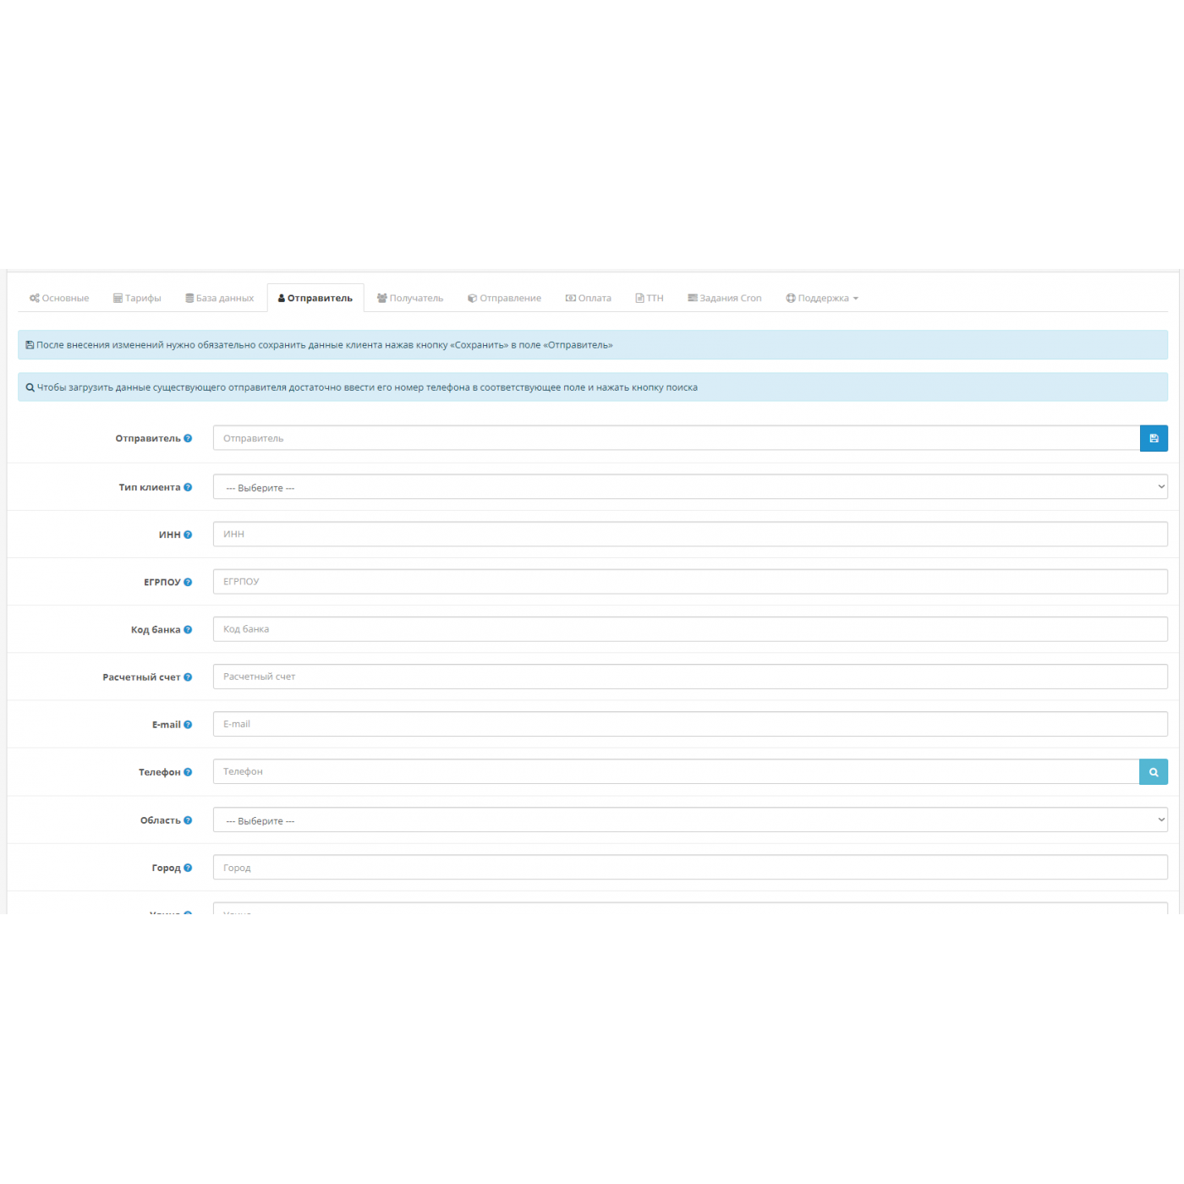1184x1184 pixels.
Task: Expand the Область select list
Action: pyautogui.click(x=689, y=820)
